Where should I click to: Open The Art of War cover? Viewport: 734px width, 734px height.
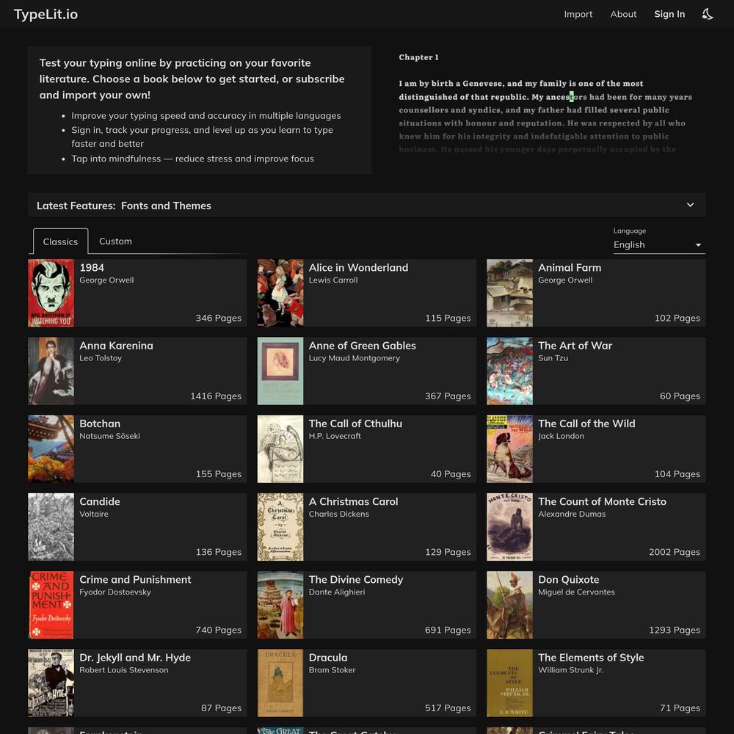pyautogui.click(x=510, y=371)
